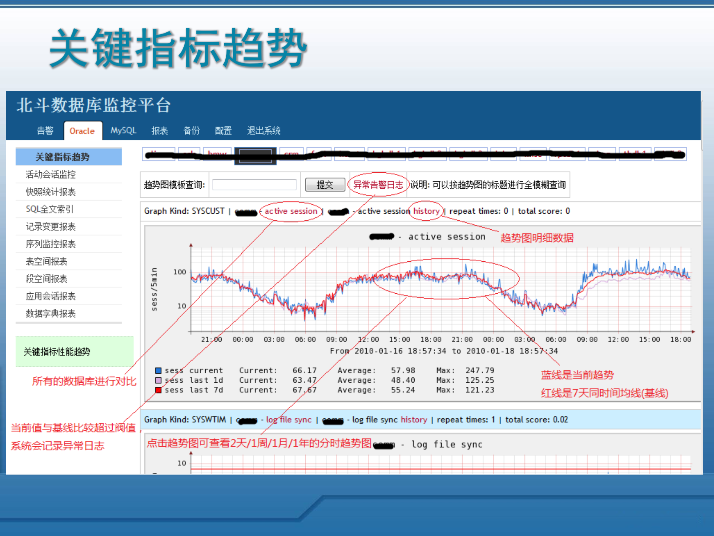Open the 配置 configuration tab
This screenshot has width=714, height=536.
pyautogui.click(x=223, y=131)
